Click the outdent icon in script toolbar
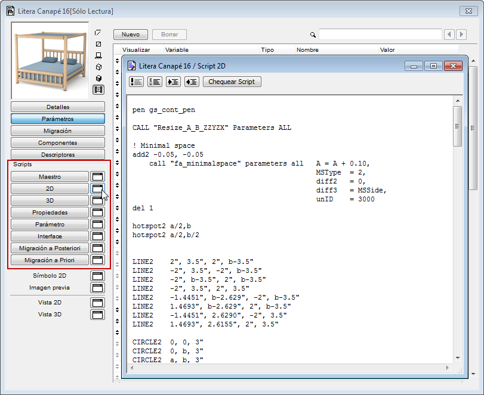Screen dimensions: 484x395 [191, 82]
